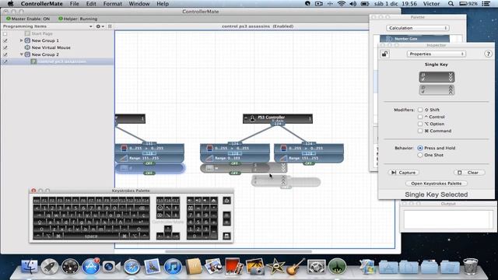Screen dimensions: 498x280
Task: Toggle the Master Enable ON indicator
Action: click(x=28, y=19)
